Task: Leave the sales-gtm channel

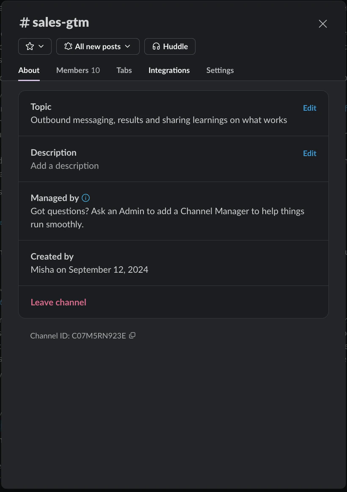Action: point(58,302)
